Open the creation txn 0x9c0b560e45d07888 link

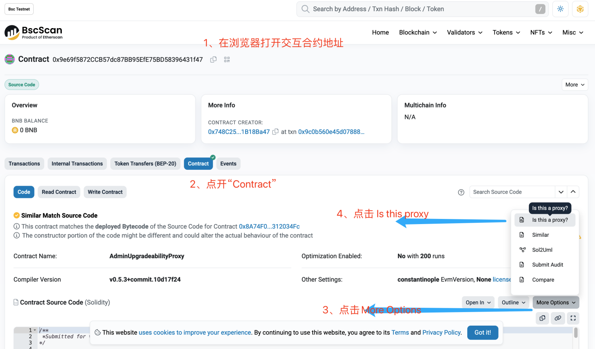pos(331,132)
